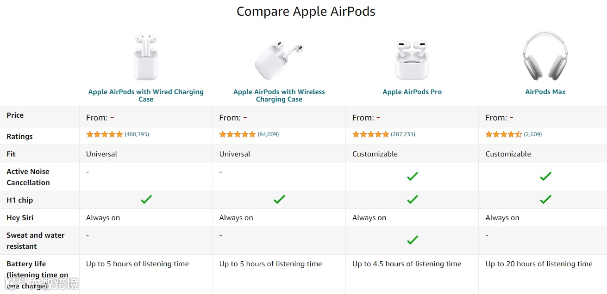Open the 84,009 reviews count link

268,134
